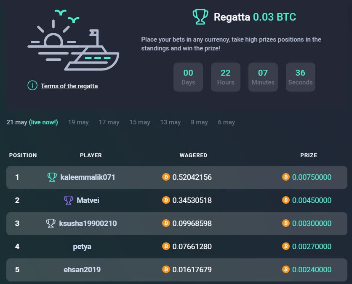Click prize value 0.00240000
Screen dimensions: 352x284
[312, 269]
